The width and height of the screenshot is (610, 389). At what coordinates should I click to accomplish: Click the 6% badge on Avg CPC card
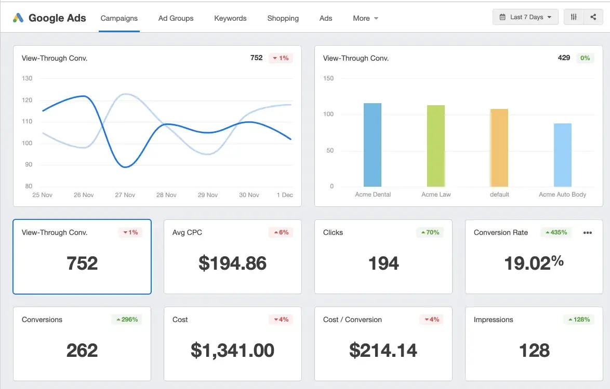[x=281, y=232]
